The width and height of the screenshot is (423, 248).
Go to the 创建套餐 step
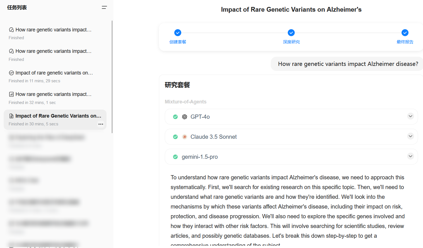click(x=178, y=42)
